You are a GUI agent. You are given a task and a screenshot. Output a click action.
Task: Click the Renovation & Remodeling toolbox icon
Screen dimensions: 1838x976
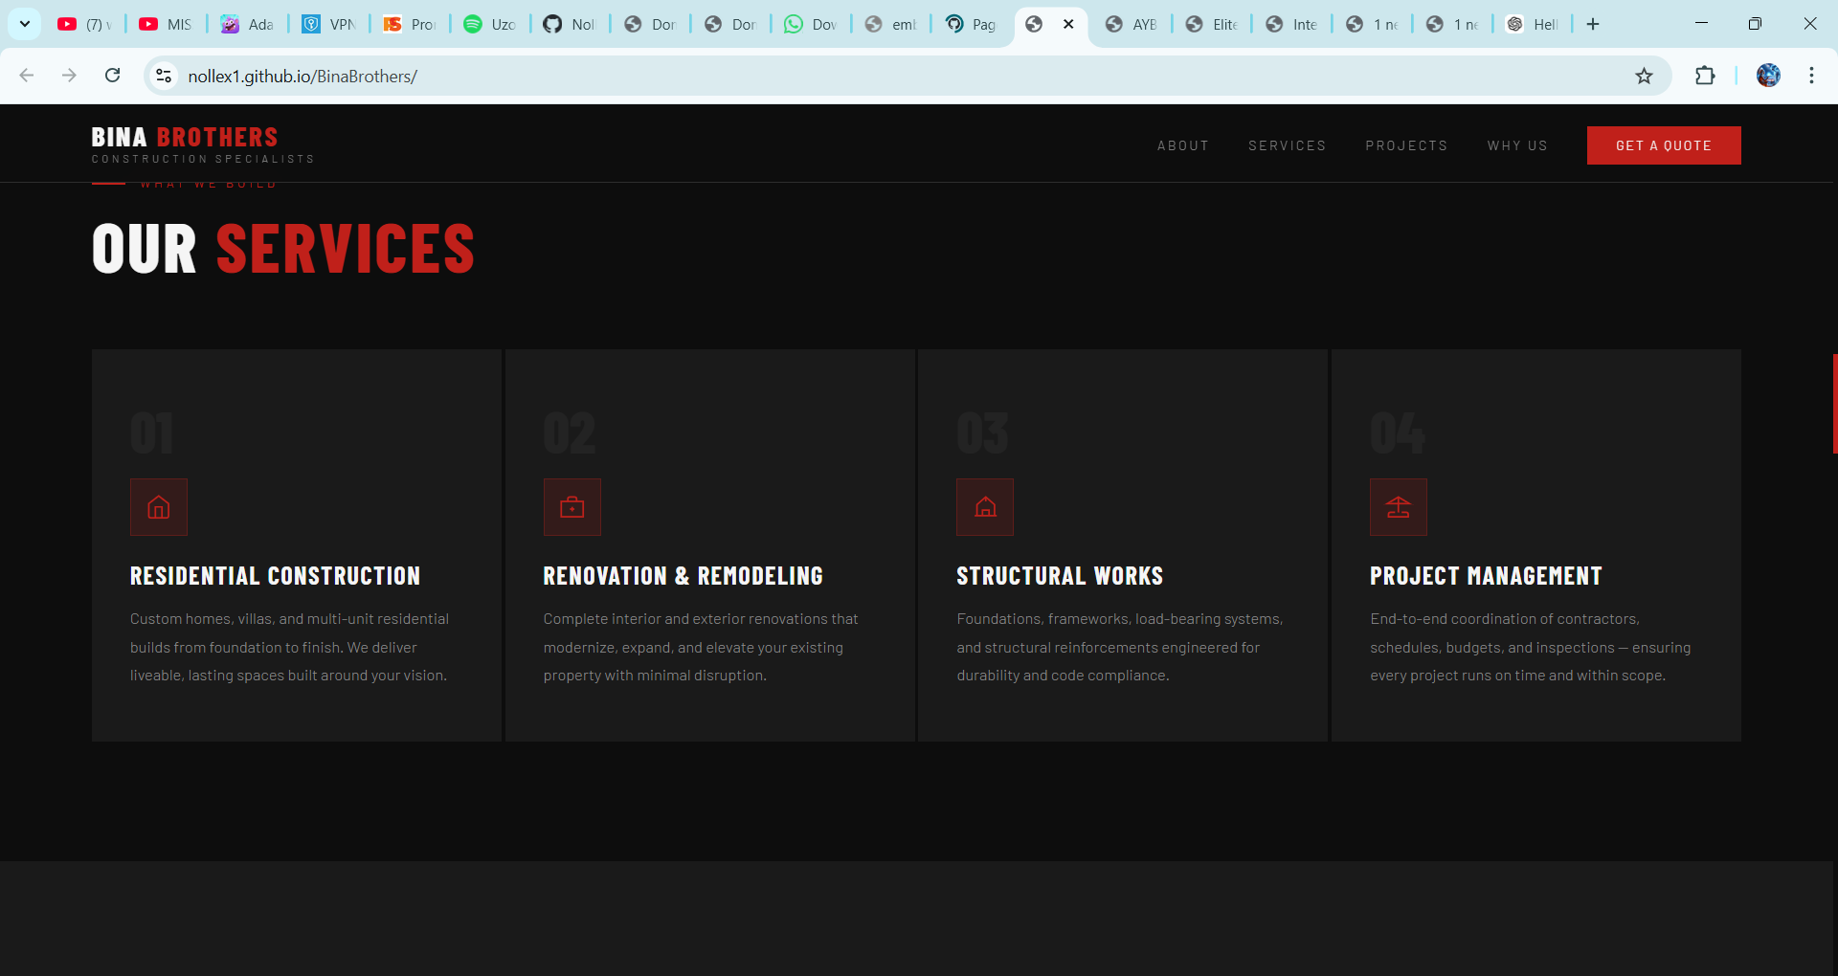pyautogui.click(x=572, y=507)
